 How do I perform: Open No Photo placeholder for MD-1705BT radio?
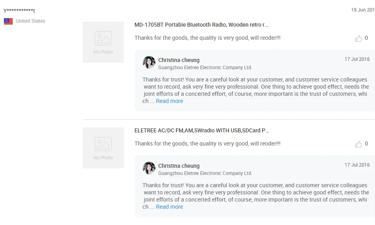click(x=103, y=42)
